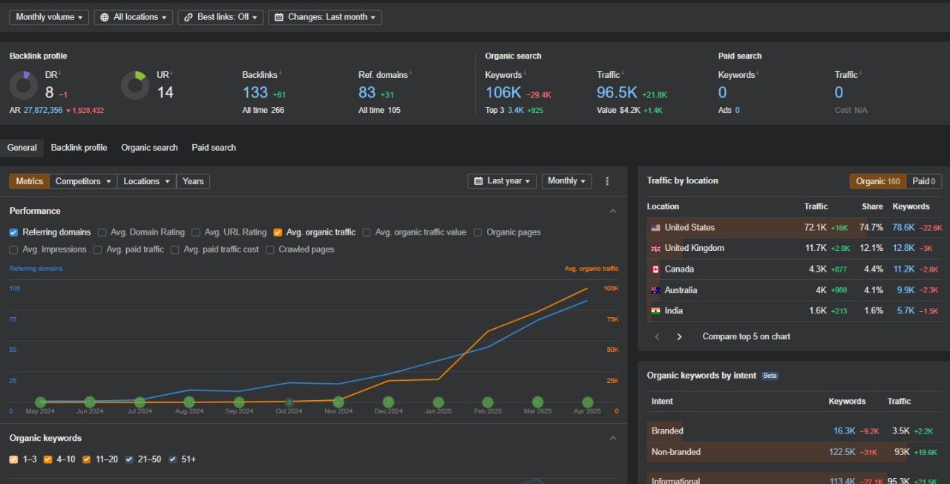The image size is (950, 484).
Task: Switch to the Backlink profile tab
Action: 79,148
